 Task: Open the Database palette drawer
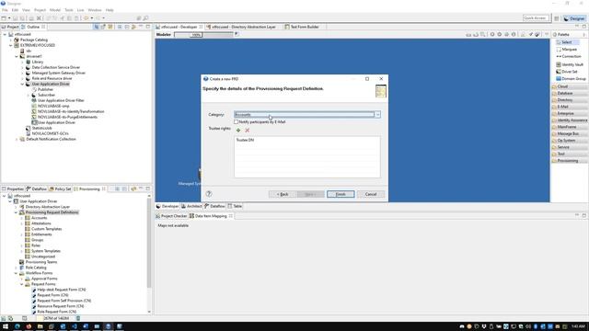[570, 93]
